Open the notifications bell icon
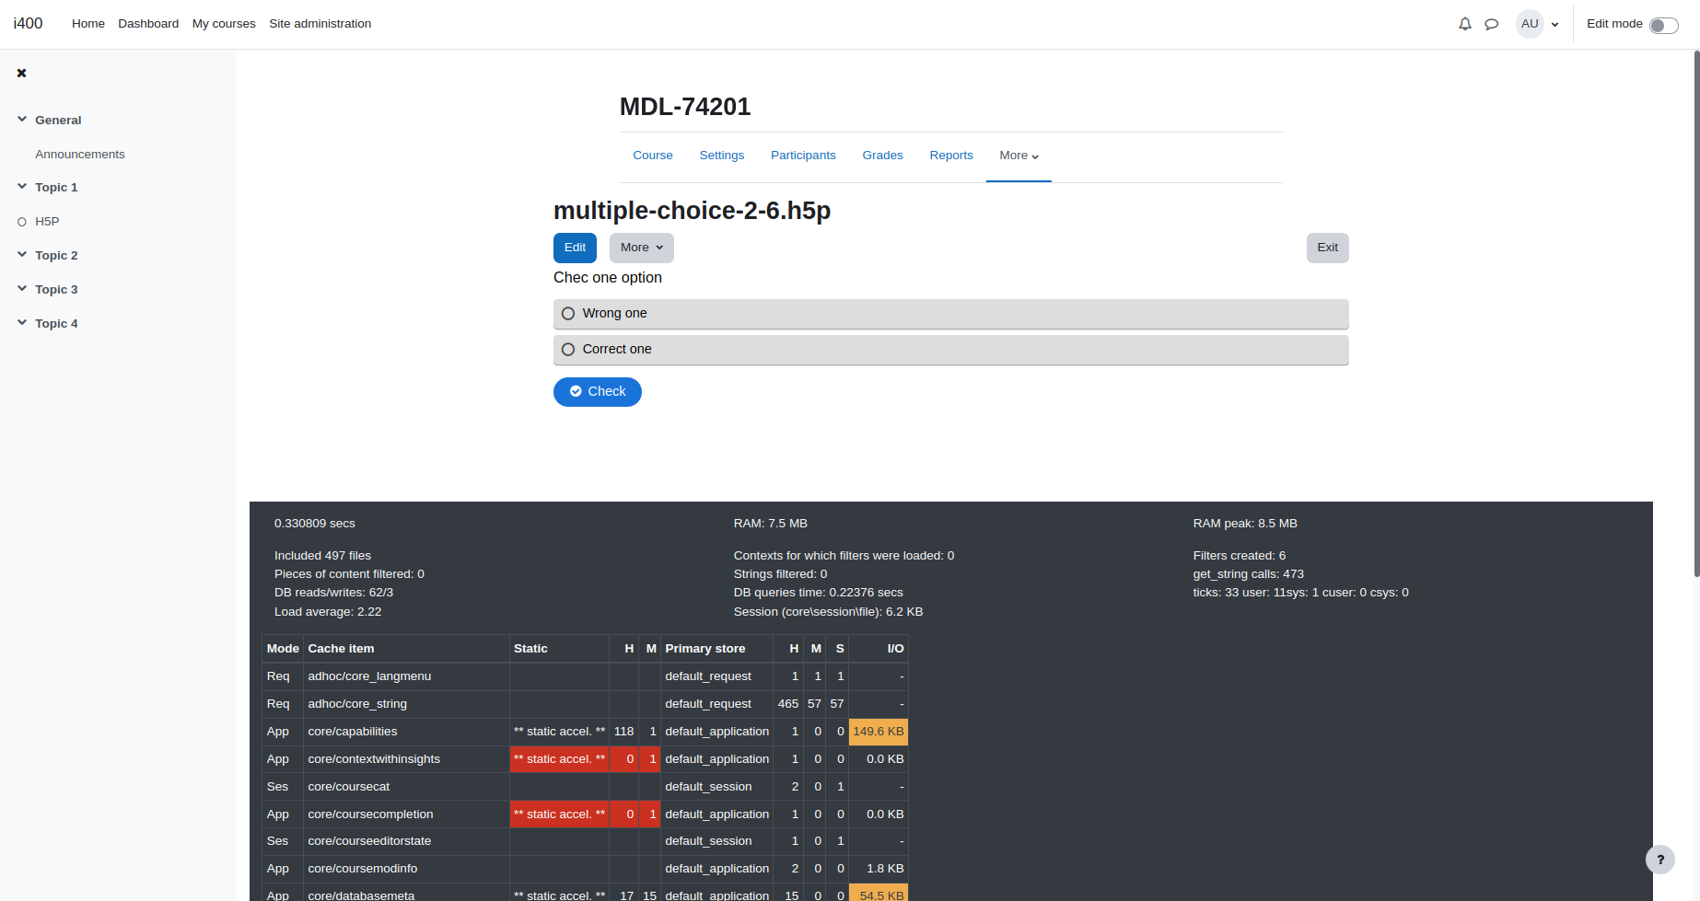Viewport: 1700px width, 901px height. (1465, 24)
